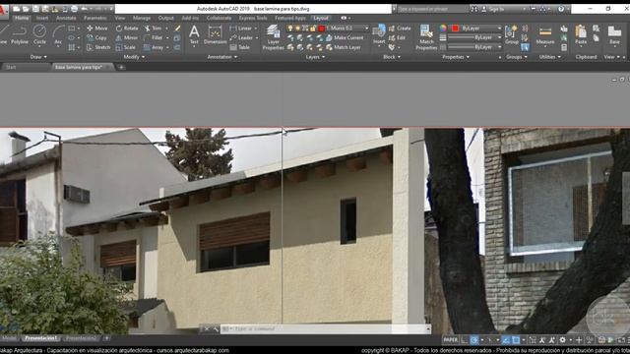Toggle layer lock icon in layer dropdown
This screenshot has width=630, height=354.
[313, 29]
